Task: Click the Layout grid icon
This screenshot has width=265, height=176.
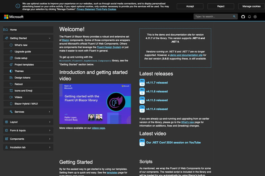Action: [x=7, y=122]
